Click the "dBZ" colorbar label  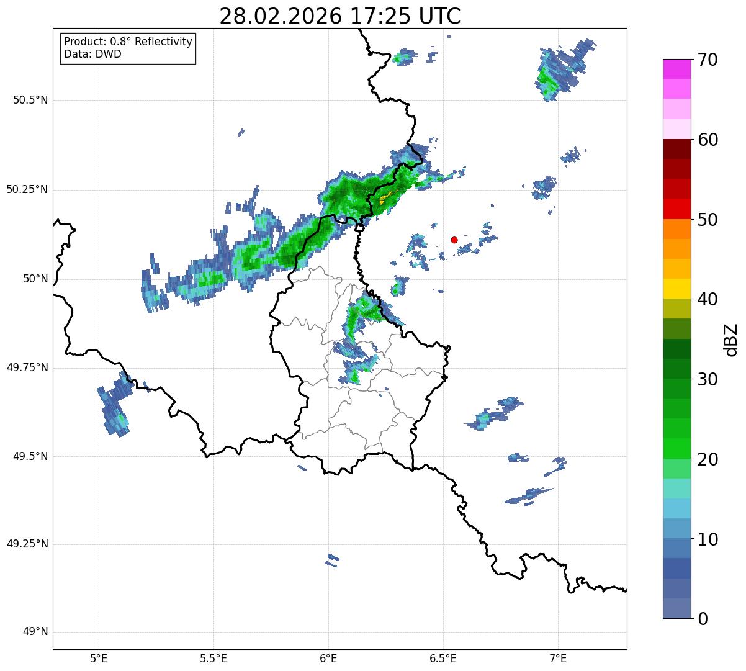click(x=731, y=340)
